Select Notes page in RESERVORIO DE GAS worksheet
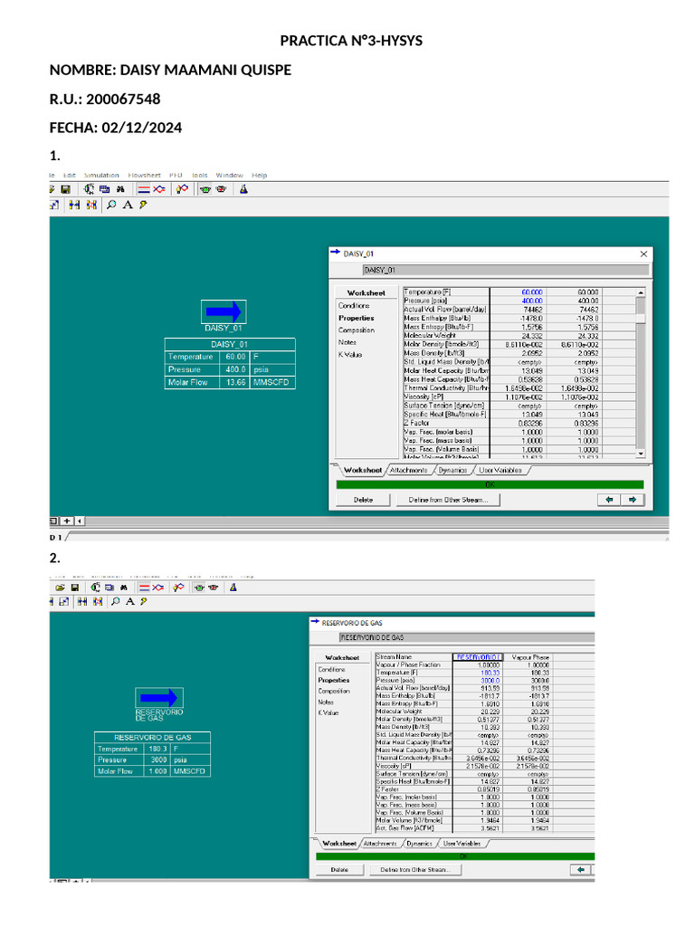The width and height of the screenshot is (695, 927). (326, 702)
